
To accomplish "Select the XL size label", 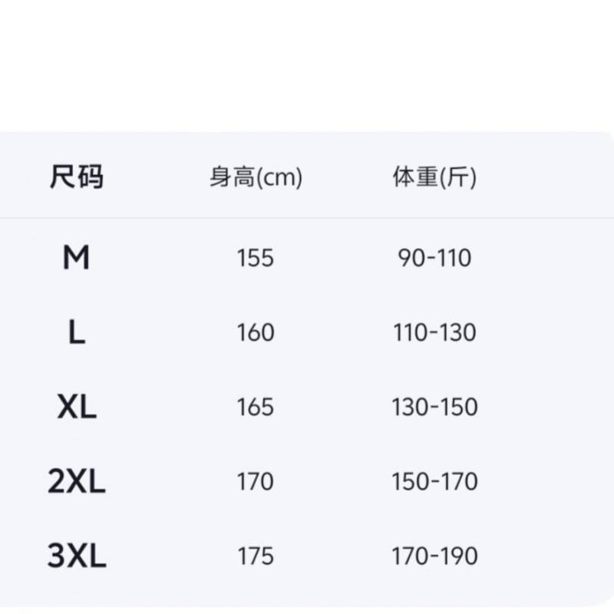I will point(76,407).
